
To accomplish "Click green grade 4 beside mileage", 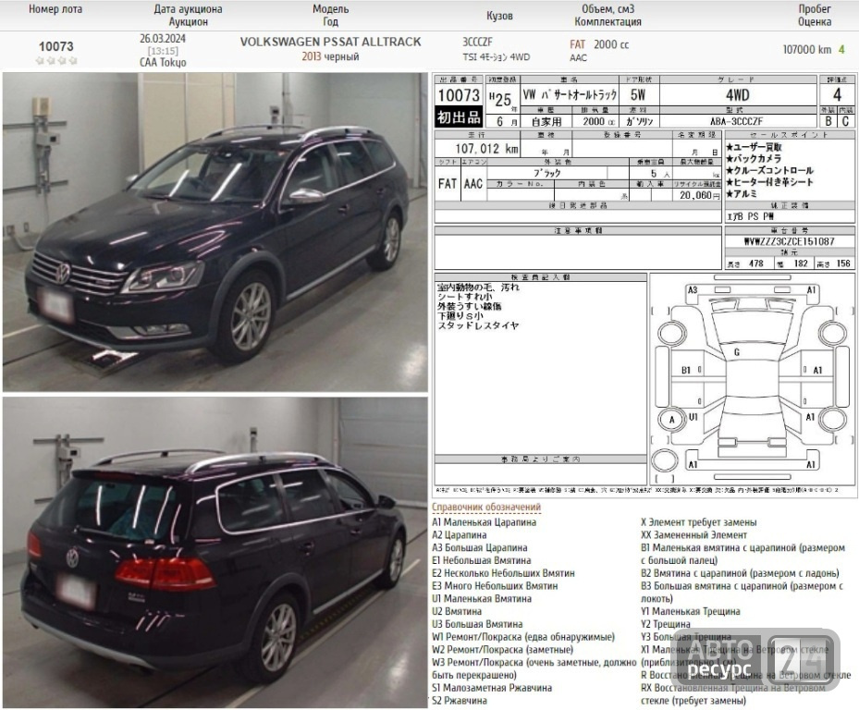I will [x=842, y=49].
